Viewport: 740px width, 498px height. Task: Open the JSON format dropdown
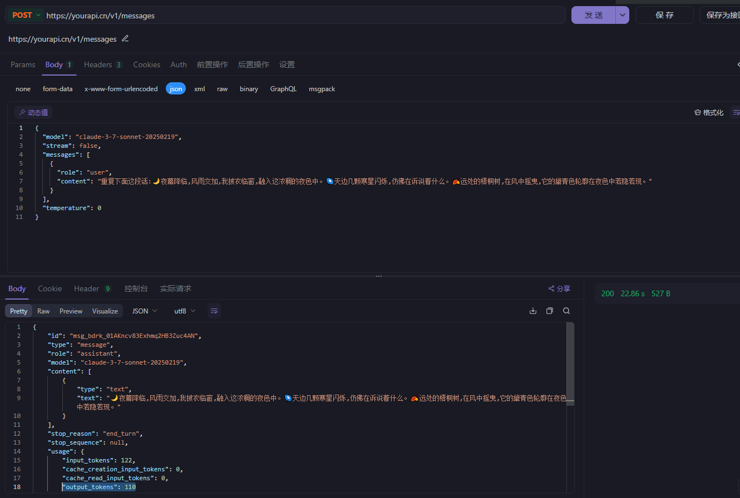(145, 311)
